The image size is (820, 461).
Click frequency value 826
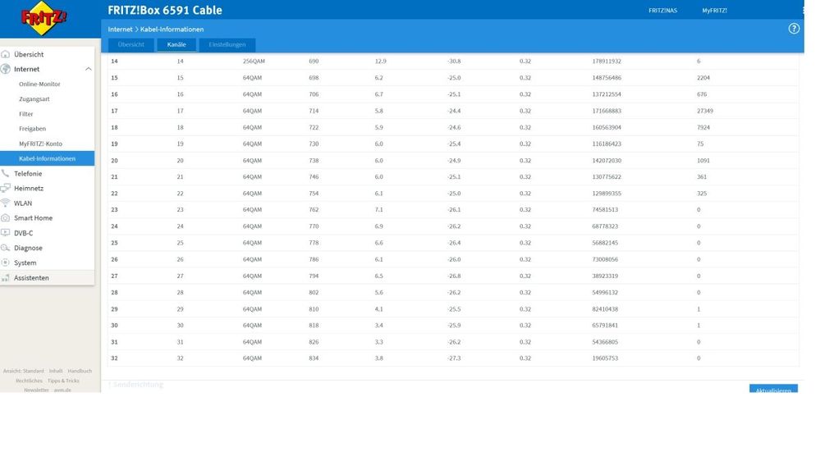314,342
